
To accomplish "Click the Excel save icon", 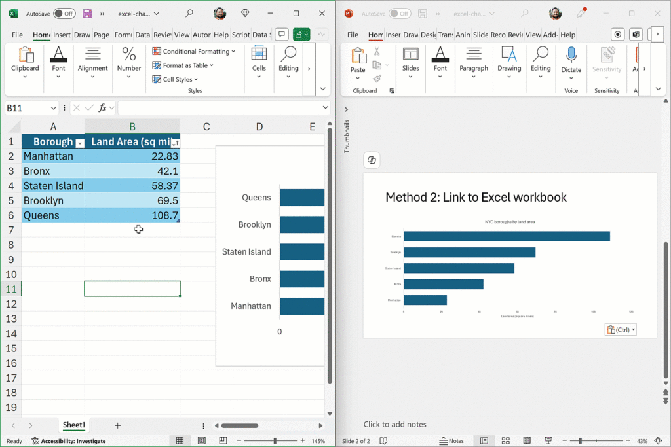I will click(x=87, y=13).
